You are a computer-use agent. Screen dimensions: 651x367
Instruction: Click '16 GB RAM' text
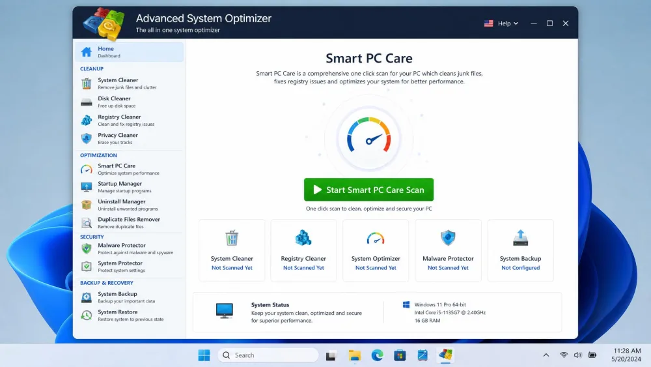(427, 321)
